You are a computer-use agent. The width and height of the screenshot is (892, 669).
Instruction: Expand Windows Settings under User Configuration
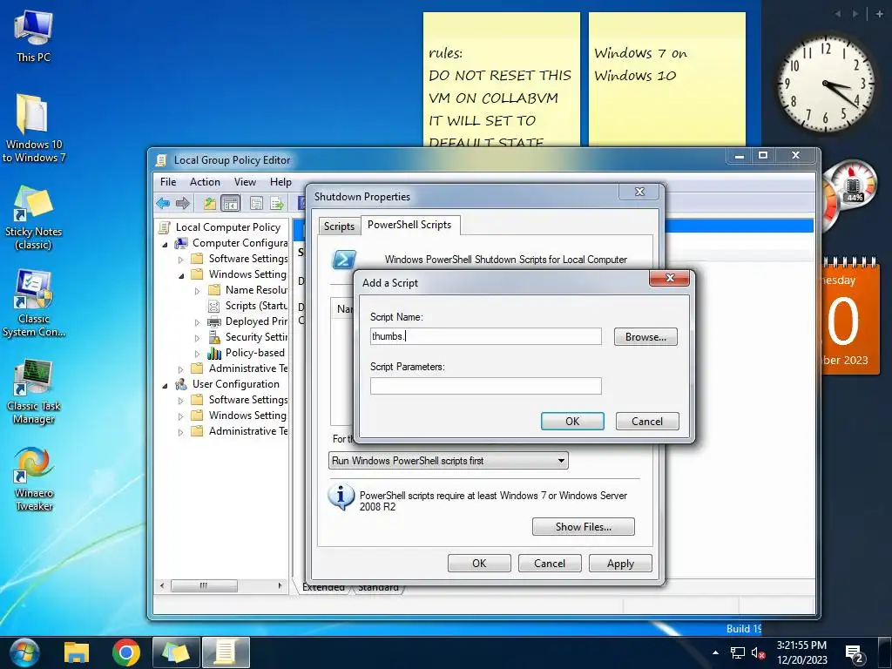tap(181, 416)
